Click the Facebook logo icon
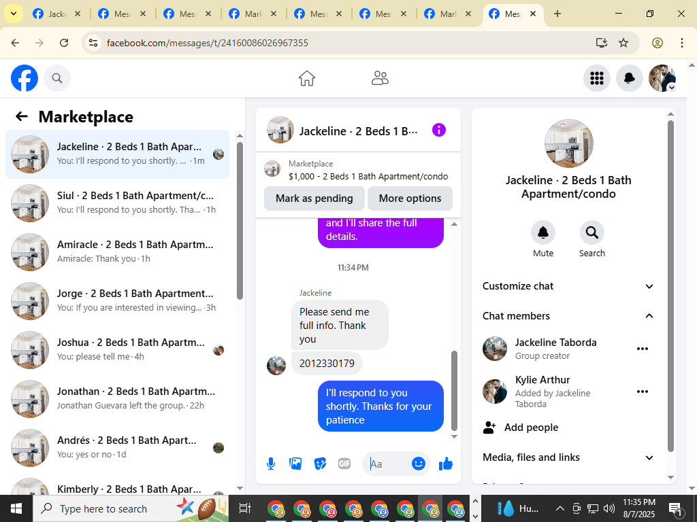Image resolution: width=697 pixels, height=522 pixels. (25, 78)
